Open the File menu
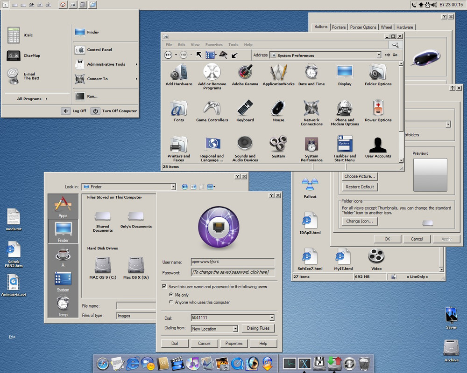The image size is (467, 373). point(169,45)
